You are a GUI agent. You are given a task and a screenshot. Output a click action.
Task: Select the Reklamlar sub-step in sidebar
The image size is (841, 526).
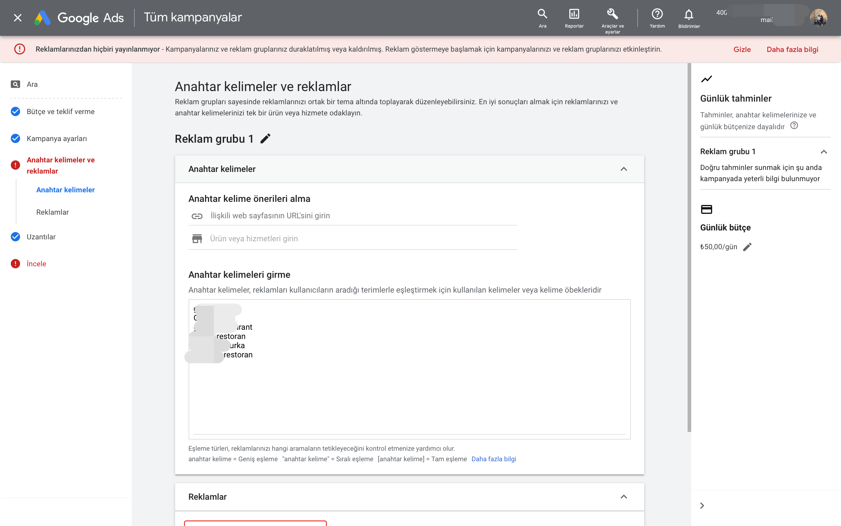[53, 212]
